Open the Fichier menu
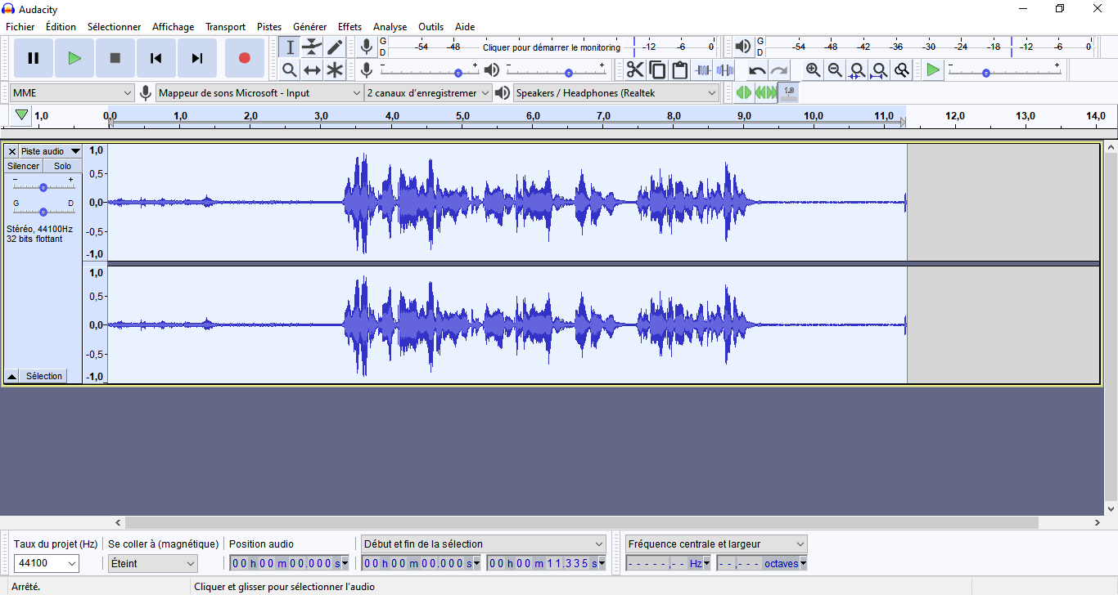 (20, 27)
